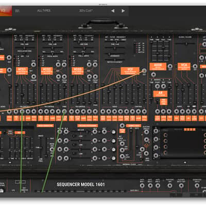Adjust VCO2 PWM level slider above green cable

click(x=64, y=94)
